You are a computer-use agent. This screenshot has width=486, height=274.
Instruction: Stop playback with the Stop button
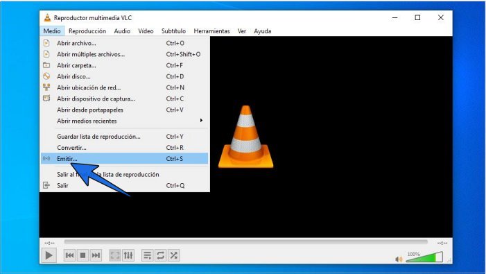(83, 255)
